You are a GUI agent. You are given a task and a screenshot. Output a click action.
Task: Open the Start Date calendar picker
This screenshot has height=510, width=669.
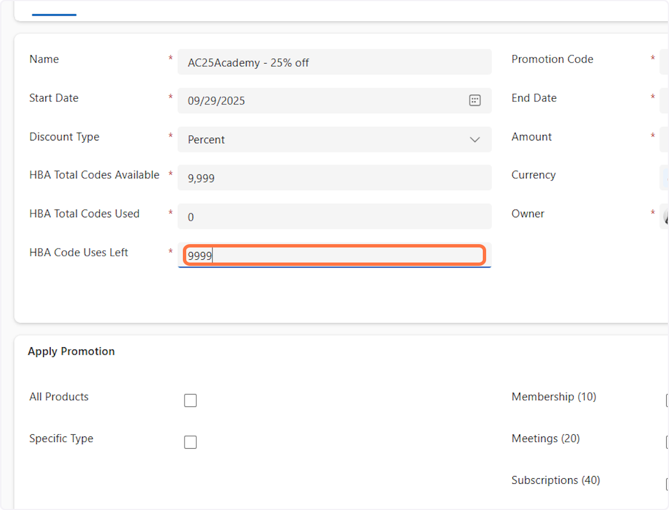(x=474, y=100)
